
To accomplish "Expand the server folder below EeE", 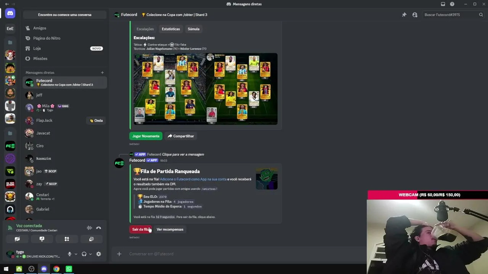I will (x=10, y=42).
